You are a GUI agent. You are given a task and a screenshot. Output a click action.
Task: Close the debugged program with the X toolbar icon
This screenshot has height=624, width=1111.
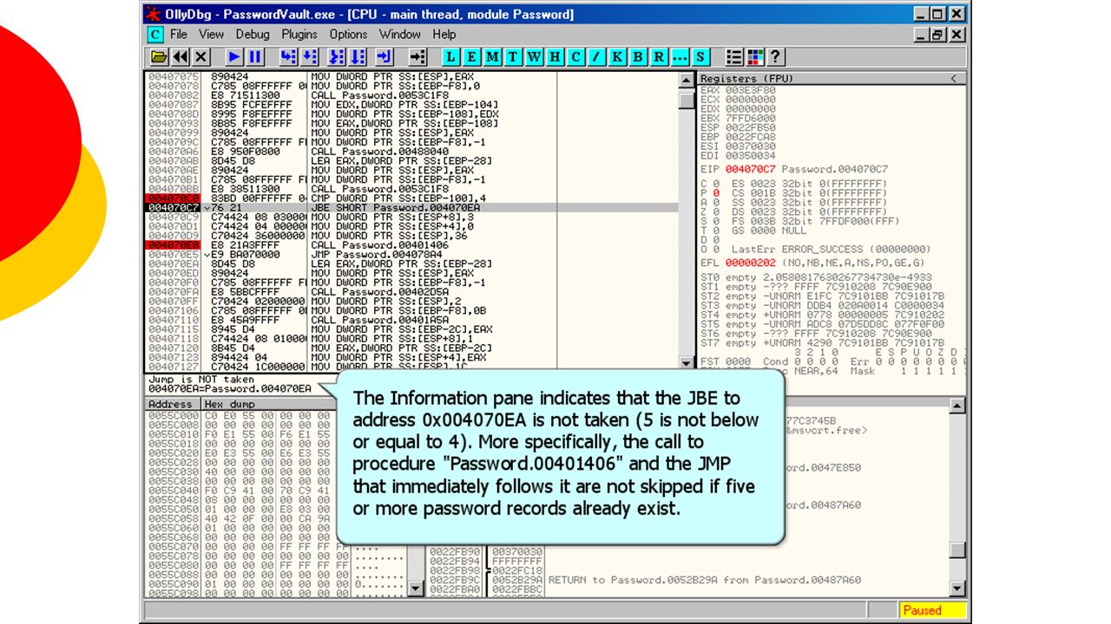point(201,57)
